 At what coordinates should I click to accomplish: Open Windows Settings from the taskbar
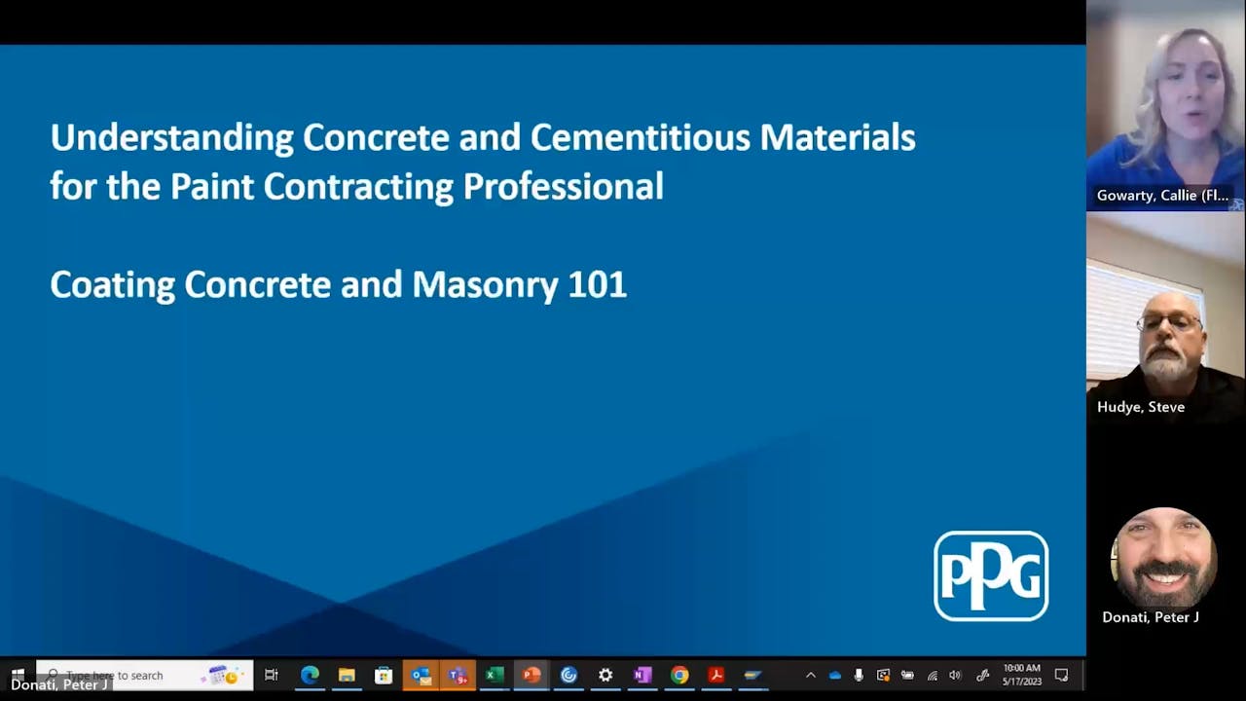coord(605,675)
